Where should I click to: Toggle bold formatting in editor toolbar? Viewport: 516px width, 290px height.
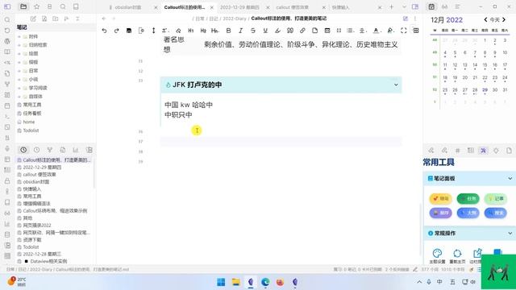pyautogui.click(x=228, y=31)
